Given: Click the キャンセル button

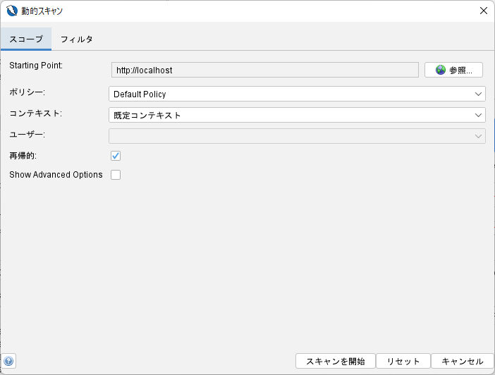Looking at the screenshot, I should [x=462, y=361].
